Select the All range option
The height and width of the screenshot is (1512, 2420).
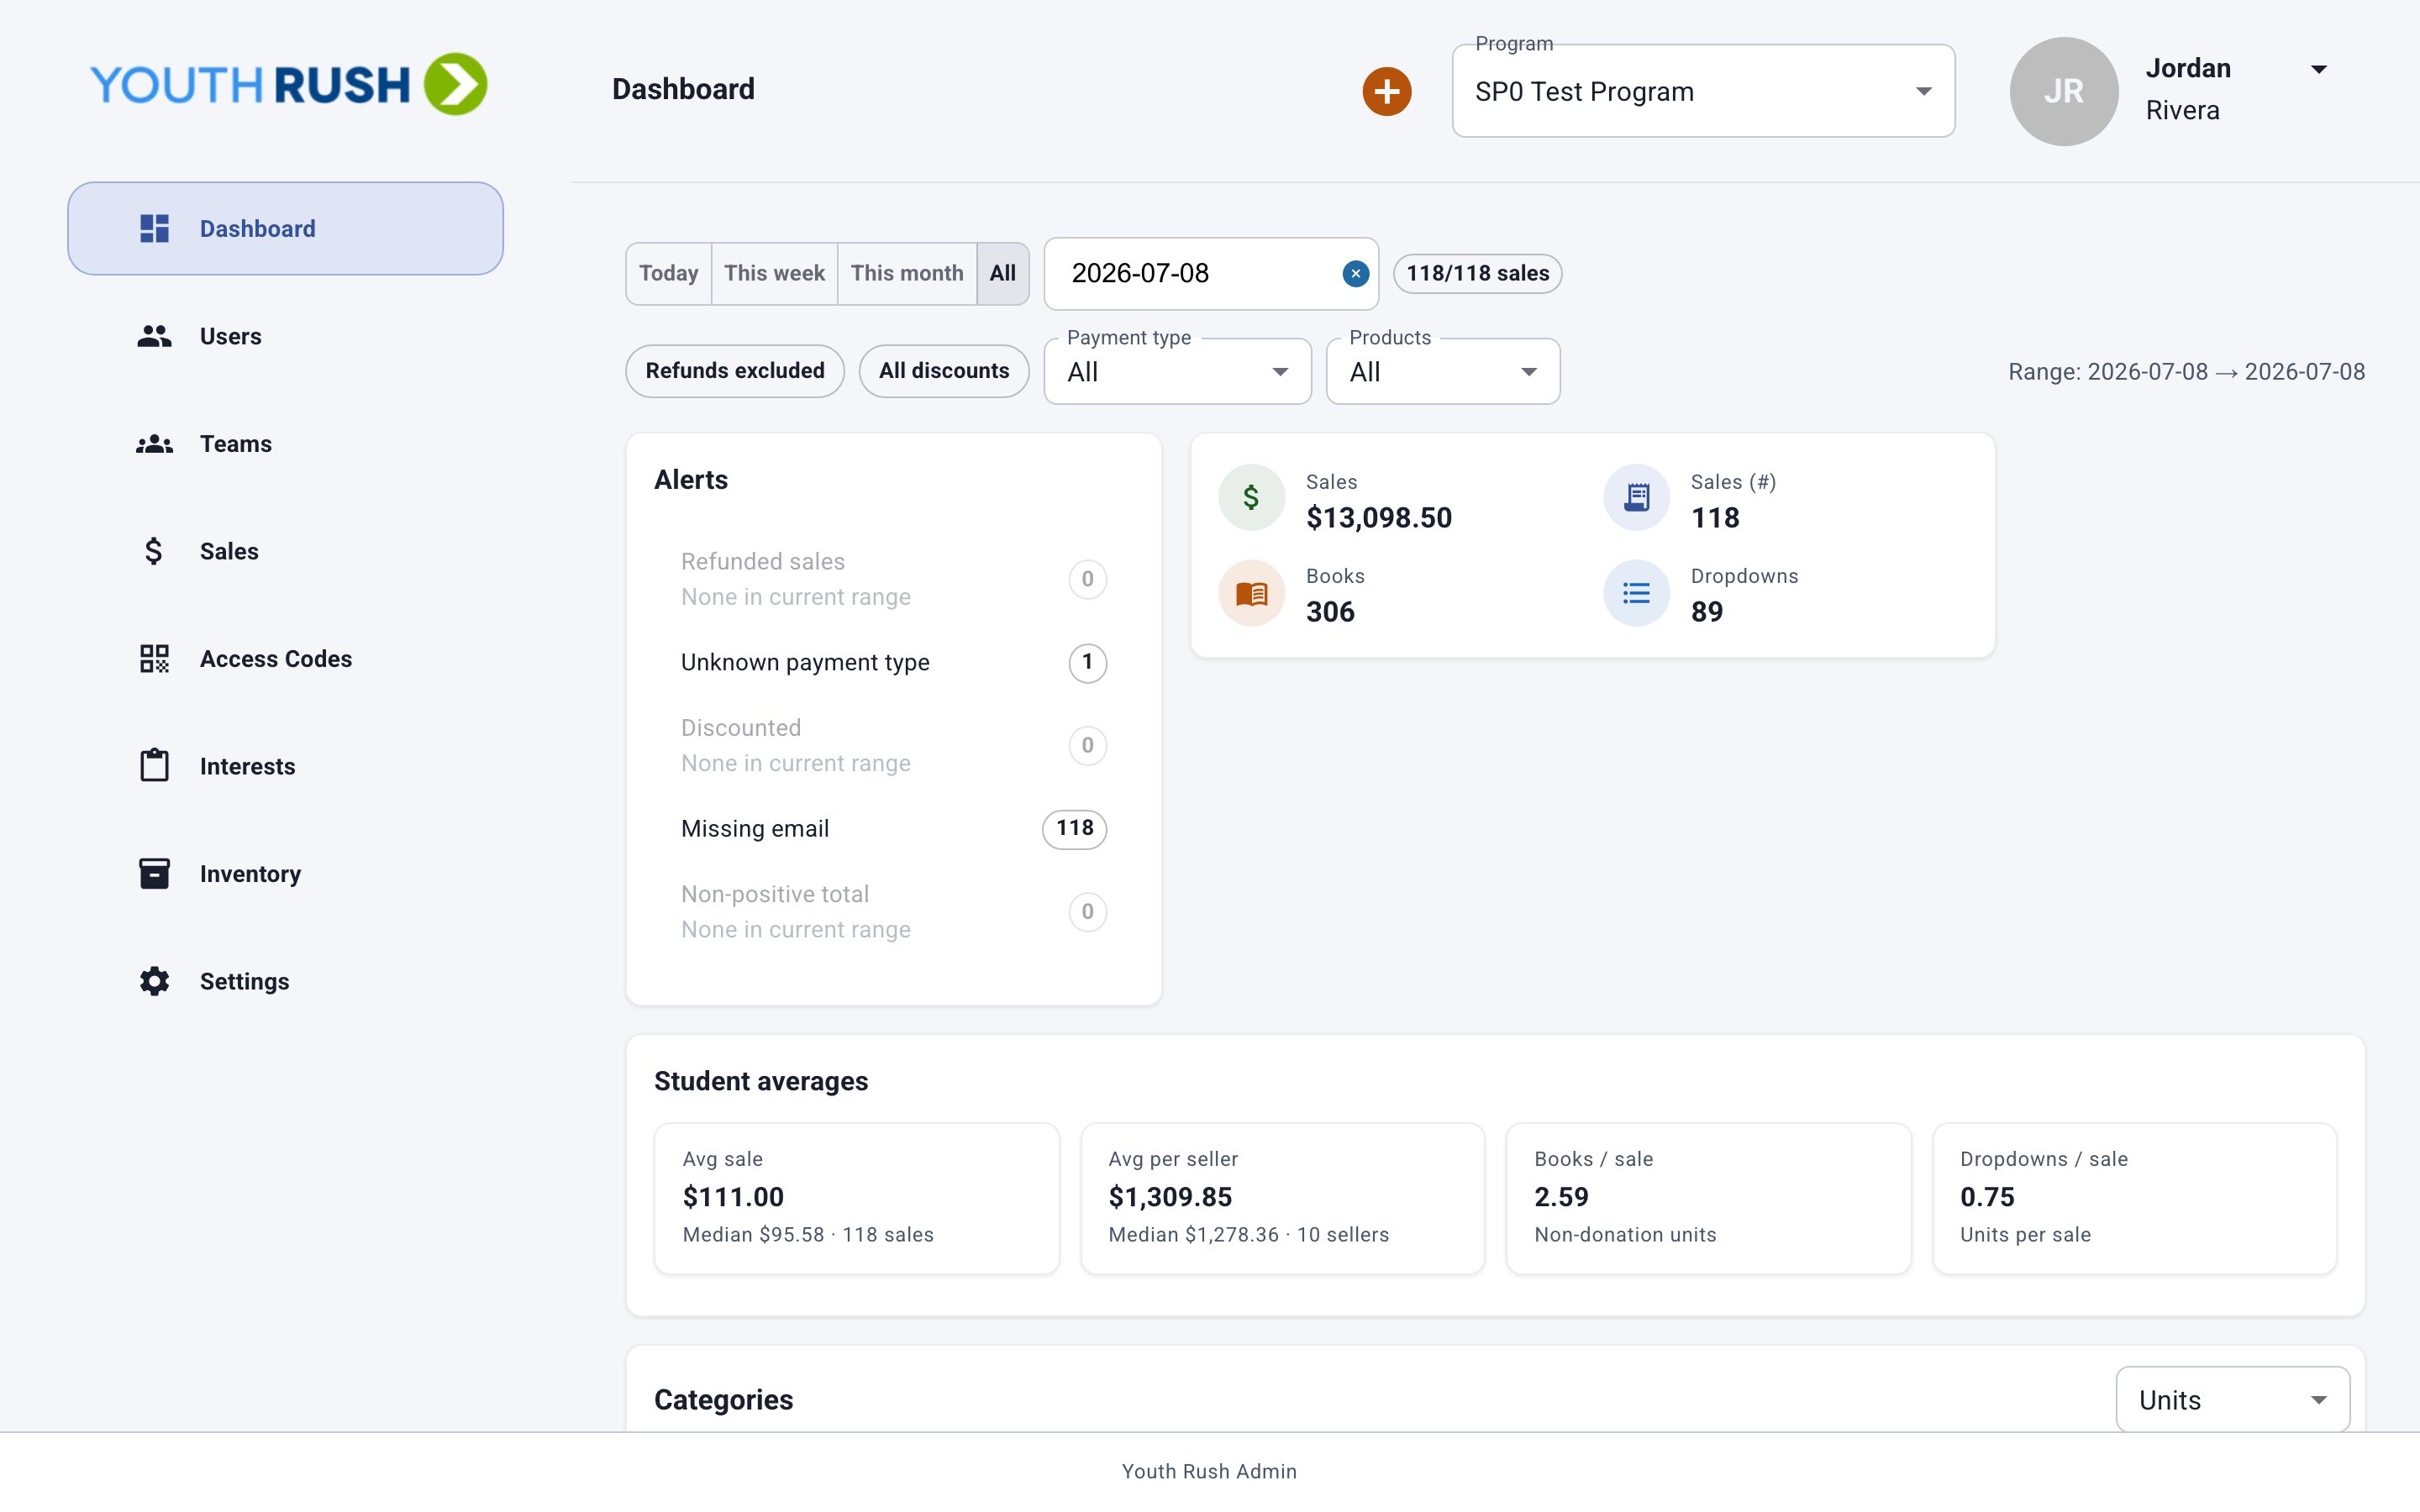coord(1003,273)
